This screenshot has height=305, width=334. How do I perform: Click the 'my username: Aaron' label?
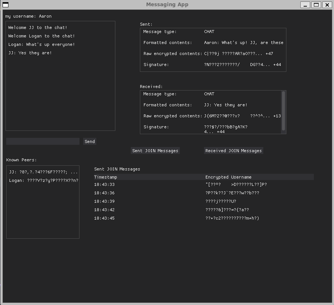(x=28, y=16)
